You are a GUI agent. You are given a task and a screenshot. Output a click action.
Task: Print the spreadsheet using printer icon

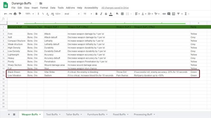[15, 14]
